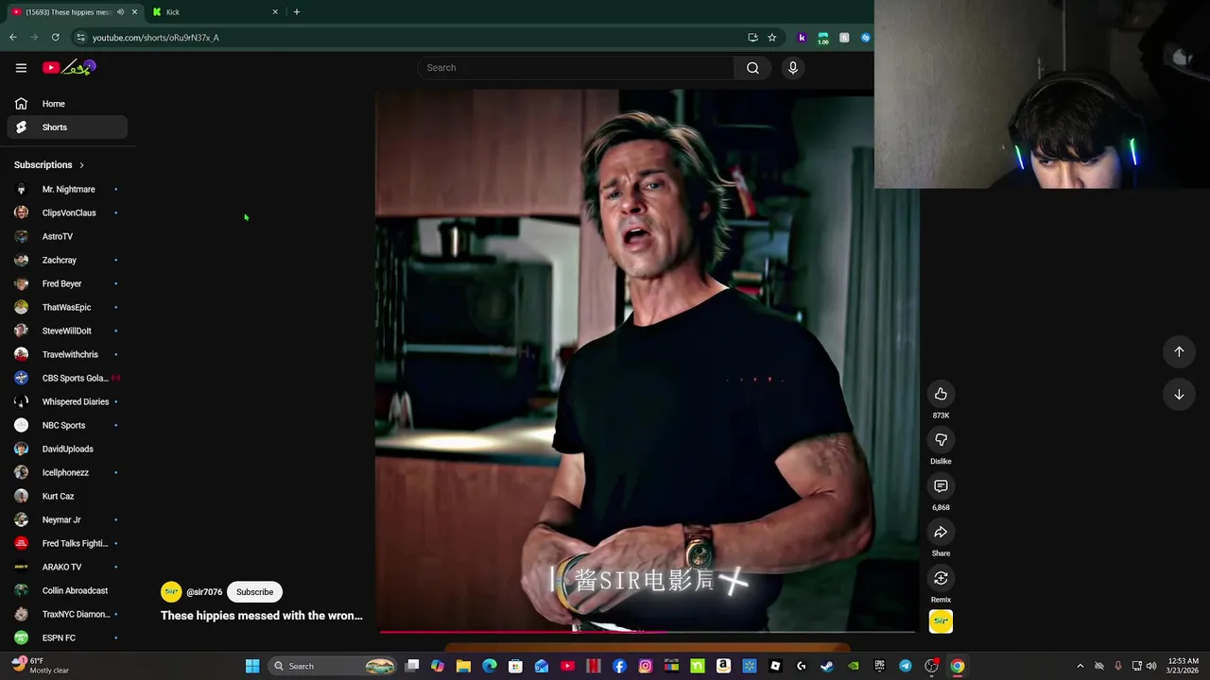Open Collin Abroadcast channel
This screenshot has height=680, width=1210.
tap(67, 590)
